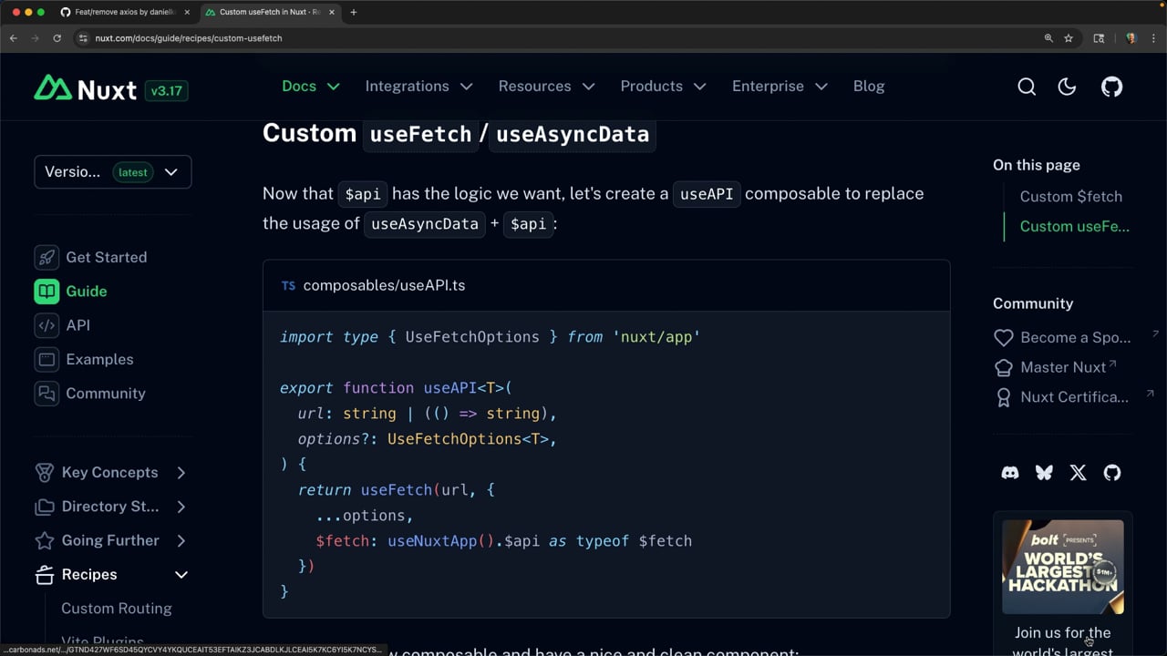Jump to the Custom $fetch section
1167x656 pixels.
[1070, 197]
